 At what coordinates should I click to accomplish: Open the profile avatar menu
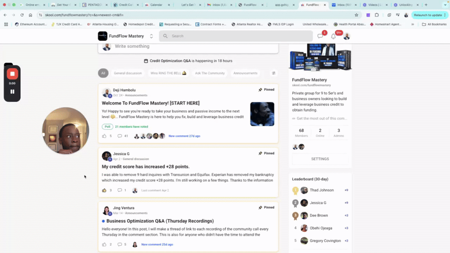point(347,36)
